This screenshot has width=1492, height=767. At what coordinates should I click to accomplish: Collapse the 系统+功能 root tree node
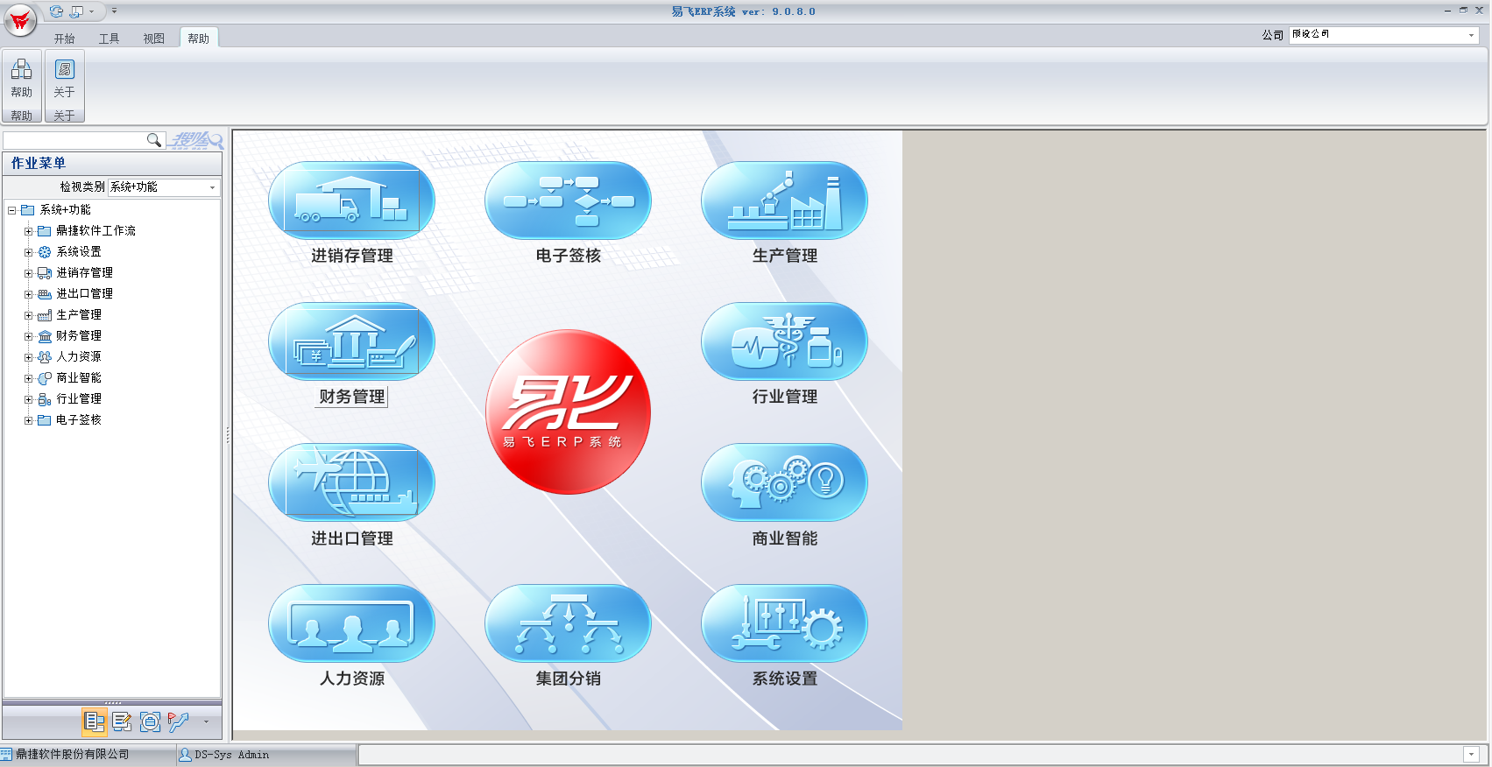click(12, 210)
